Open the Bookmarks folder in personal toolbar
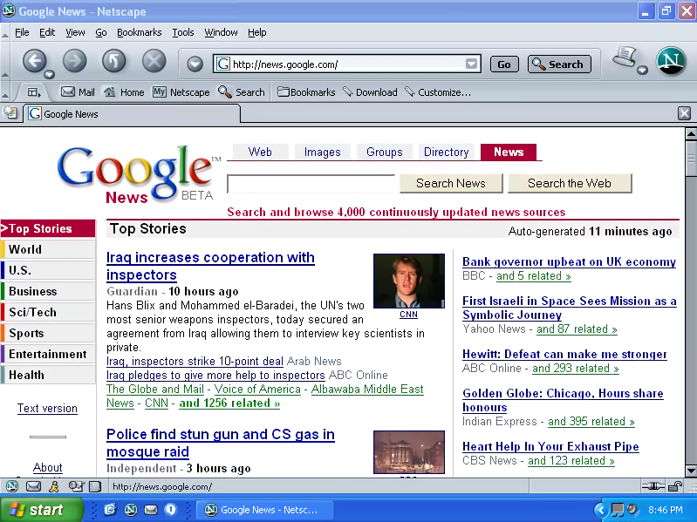This screenshot has width=697, height=522. pos(306,92)
